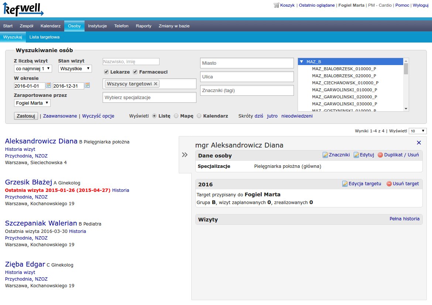Image resolution: width=432 pixels, height=305 pixels.
Task: Click the dziś shortcut link
Action: (259, 116)
